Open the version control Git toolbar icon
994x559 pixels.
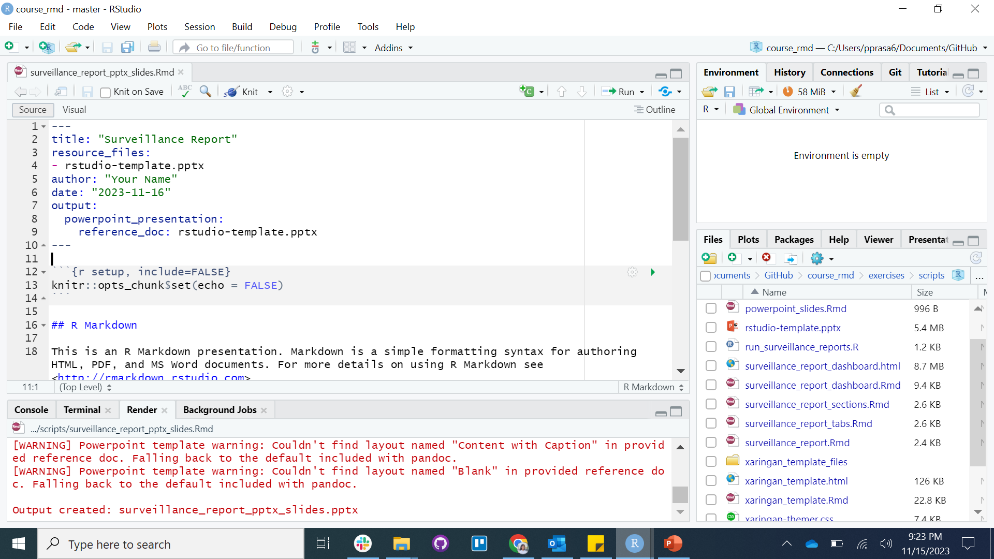pyautogui.click(x=315, y=47)
